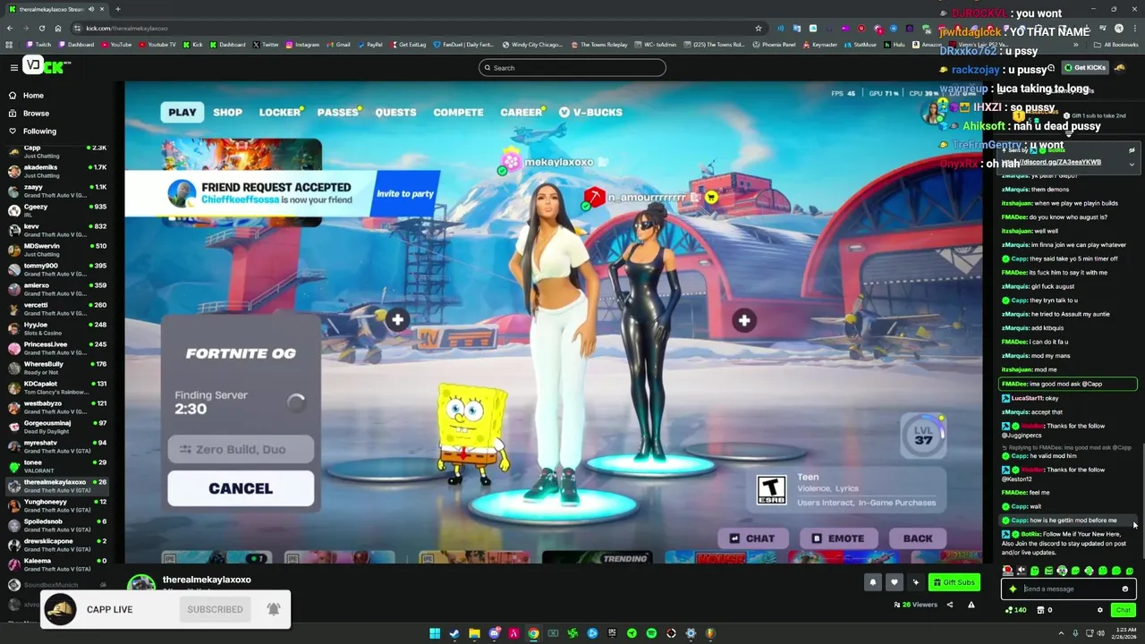Viewport: 1145px width, 644px height.
Task: Open the Fortnite LOCKER tab in stream
Action: (280, 113)
